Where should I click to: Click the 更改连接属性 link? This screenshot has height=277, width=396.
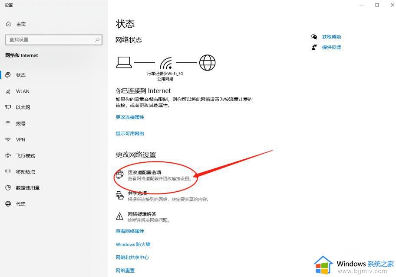[130, 117]
